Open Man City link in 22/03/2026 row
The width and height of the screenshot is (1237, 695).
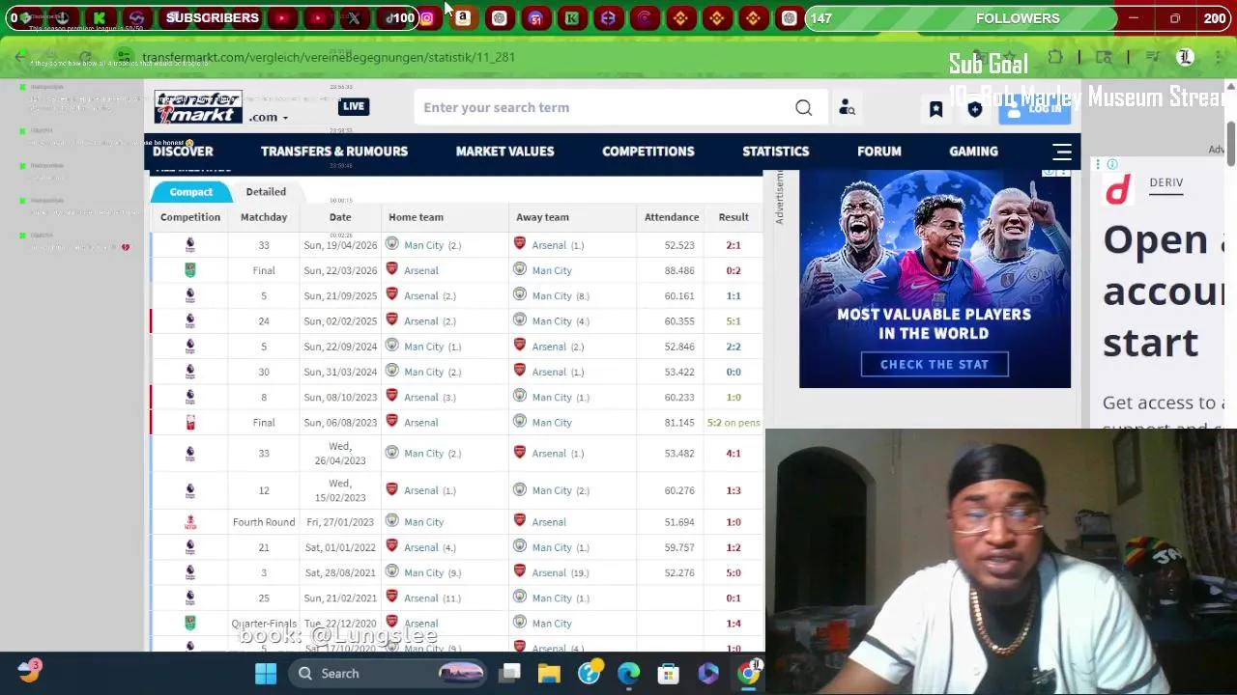point(552,270)
